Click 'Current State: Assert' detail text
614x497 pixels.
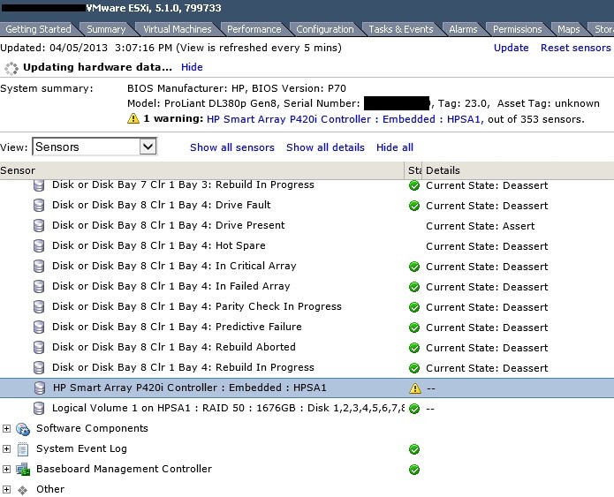click(480, 226)
